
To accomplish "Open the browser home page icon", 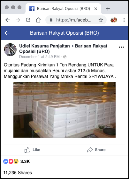I will pos(38,20).
